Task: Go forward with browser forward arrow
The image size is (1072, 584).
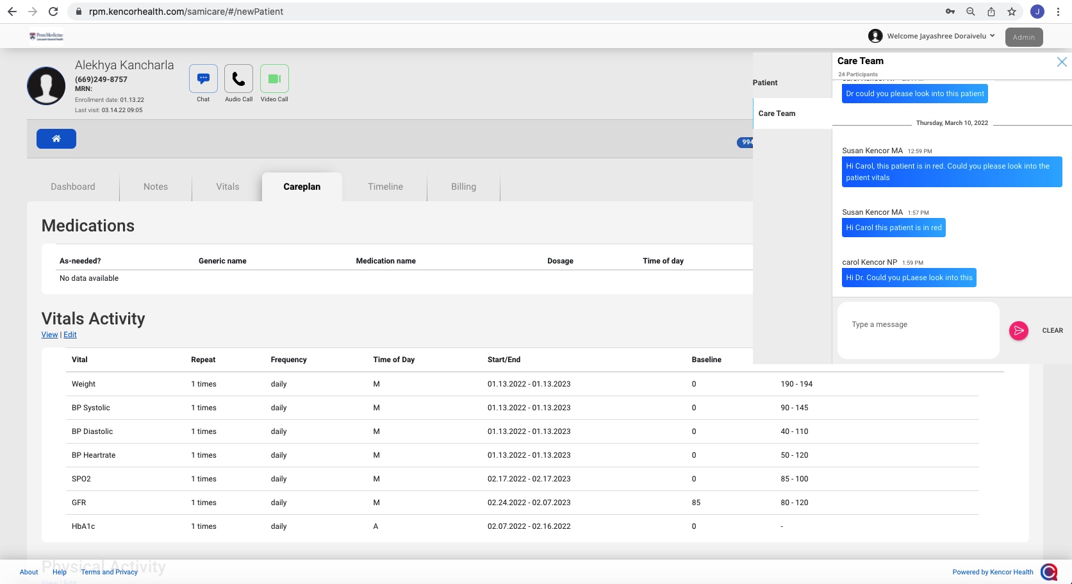Action: [x=33, y=12]
